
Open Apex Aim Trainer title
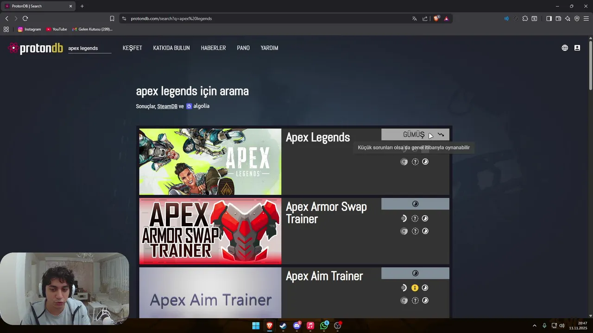pos(324,276)
